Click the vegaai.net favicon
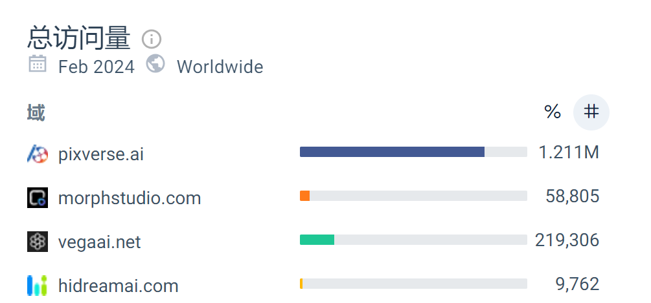 38,242
